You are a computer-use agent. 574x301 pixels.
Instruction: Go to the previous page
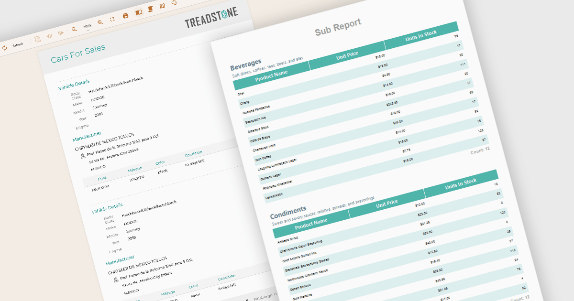coord(49,36)
